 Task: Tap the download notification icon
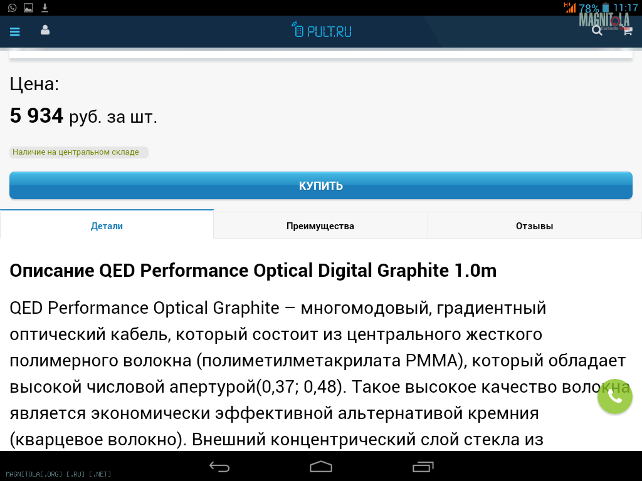click(45, 8)
